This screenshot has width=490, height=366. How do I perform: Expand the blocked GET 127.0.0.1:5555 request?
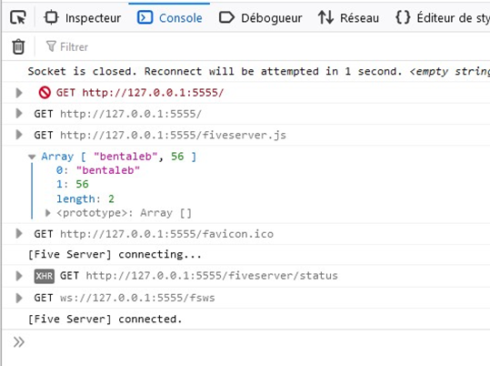19,93
